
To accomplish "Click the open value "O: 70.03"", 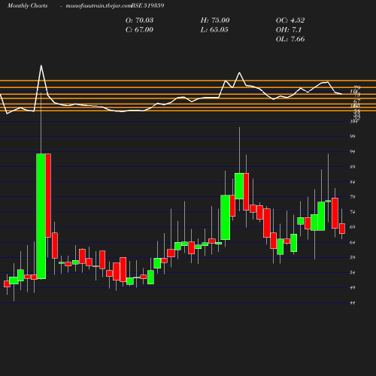I will coord(139,20).
